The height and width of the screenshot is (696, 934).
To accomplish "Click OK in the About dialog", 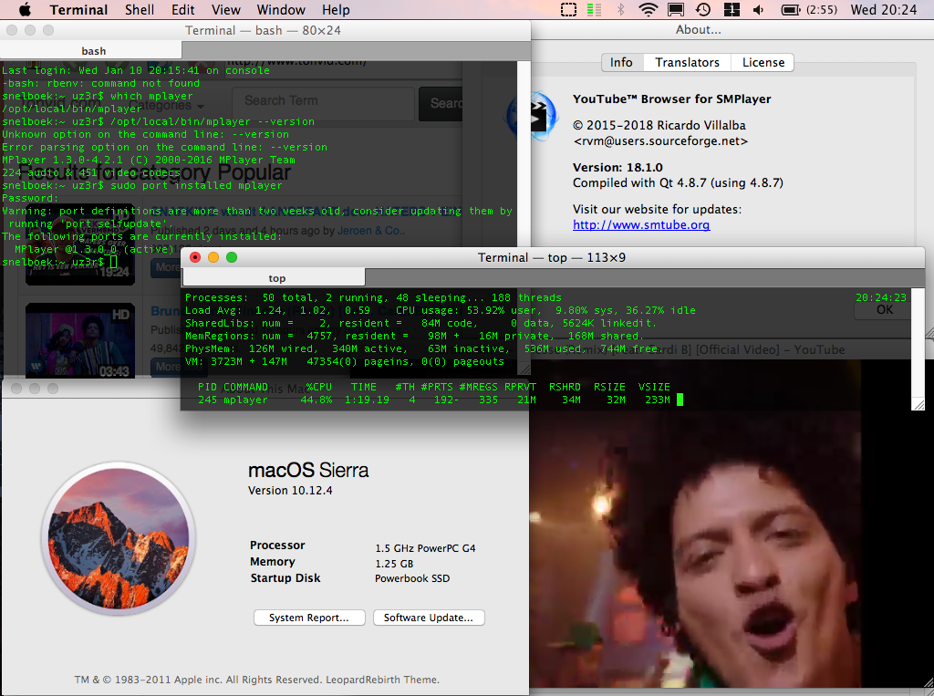I will point(884,310).
